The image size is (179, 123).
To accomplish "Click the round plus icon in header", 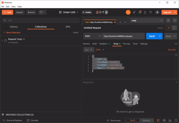I will pos(157,12).
